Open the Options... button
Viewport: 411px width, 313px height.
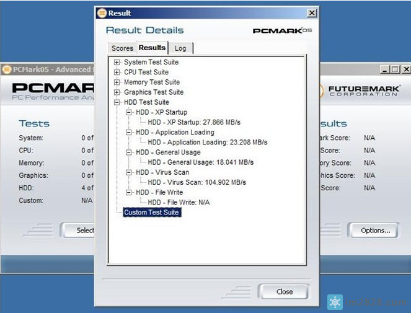click(376, 231)
